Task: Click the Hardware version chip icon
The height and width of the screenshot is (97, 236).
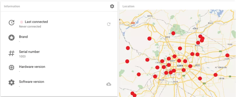Action: [11, 68]
